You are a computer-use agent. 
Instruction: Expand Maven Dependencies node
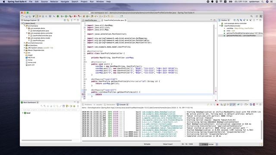tap(25, 50)
